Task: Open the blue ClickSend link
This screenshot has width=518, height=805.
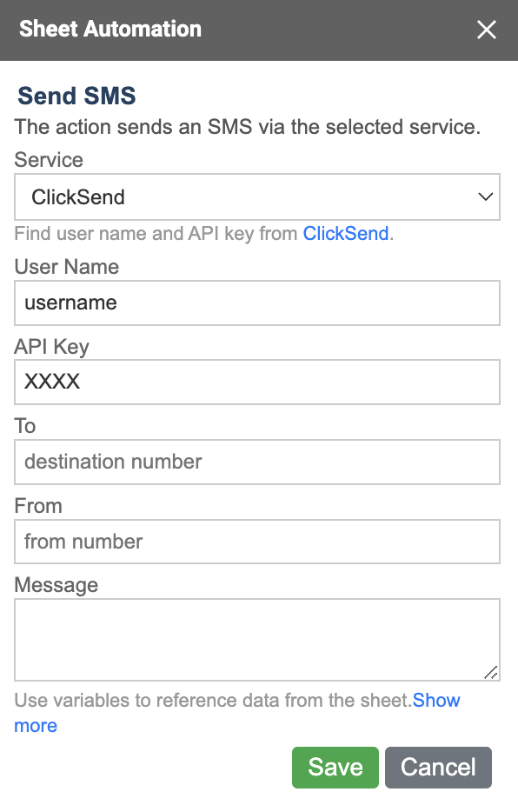Action: click(x=346, y=234)
